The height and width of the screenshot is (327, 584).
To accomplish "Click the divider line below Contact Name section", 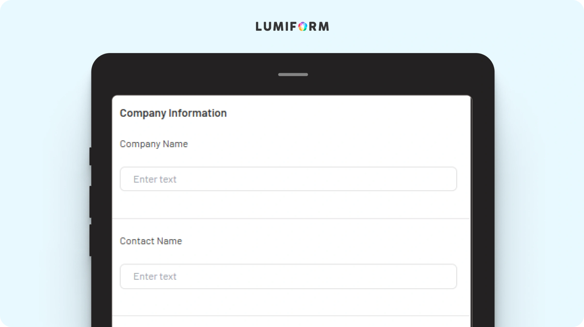I will coord(291,316).
